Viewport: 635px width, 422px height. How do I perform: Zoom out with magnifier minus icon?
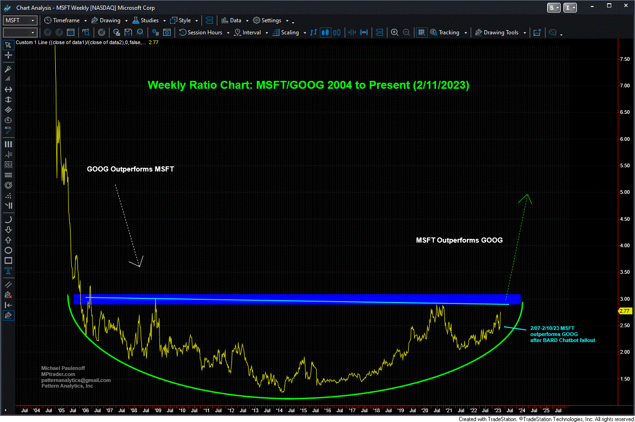[406, 33]
